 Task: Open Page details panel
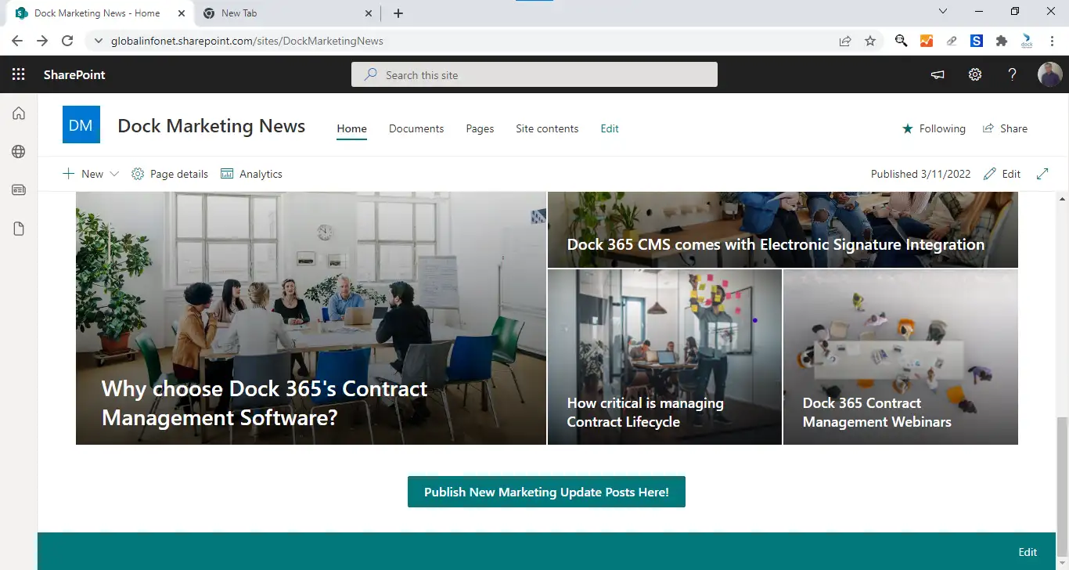tap(170, 174)
